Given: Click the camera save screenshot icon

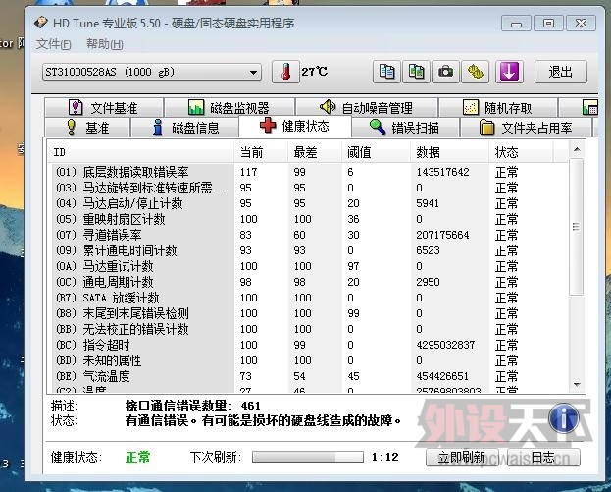Looking at the screenshot, I should [x=446, y=72].
